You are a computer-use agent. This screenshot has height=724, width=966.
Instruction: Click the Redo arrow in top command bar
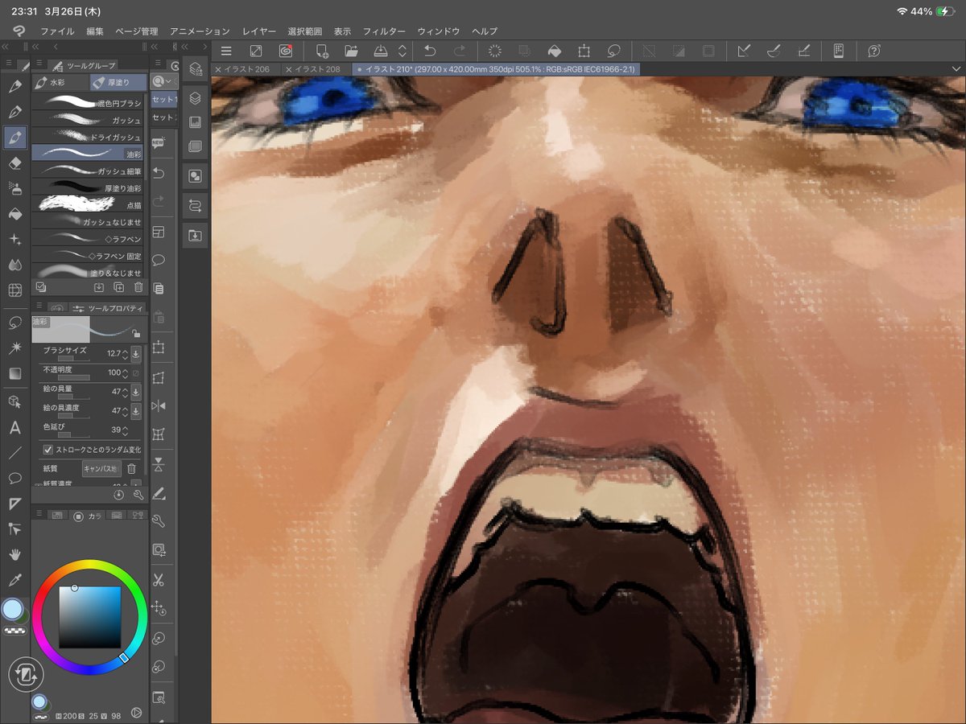(459, 51)
